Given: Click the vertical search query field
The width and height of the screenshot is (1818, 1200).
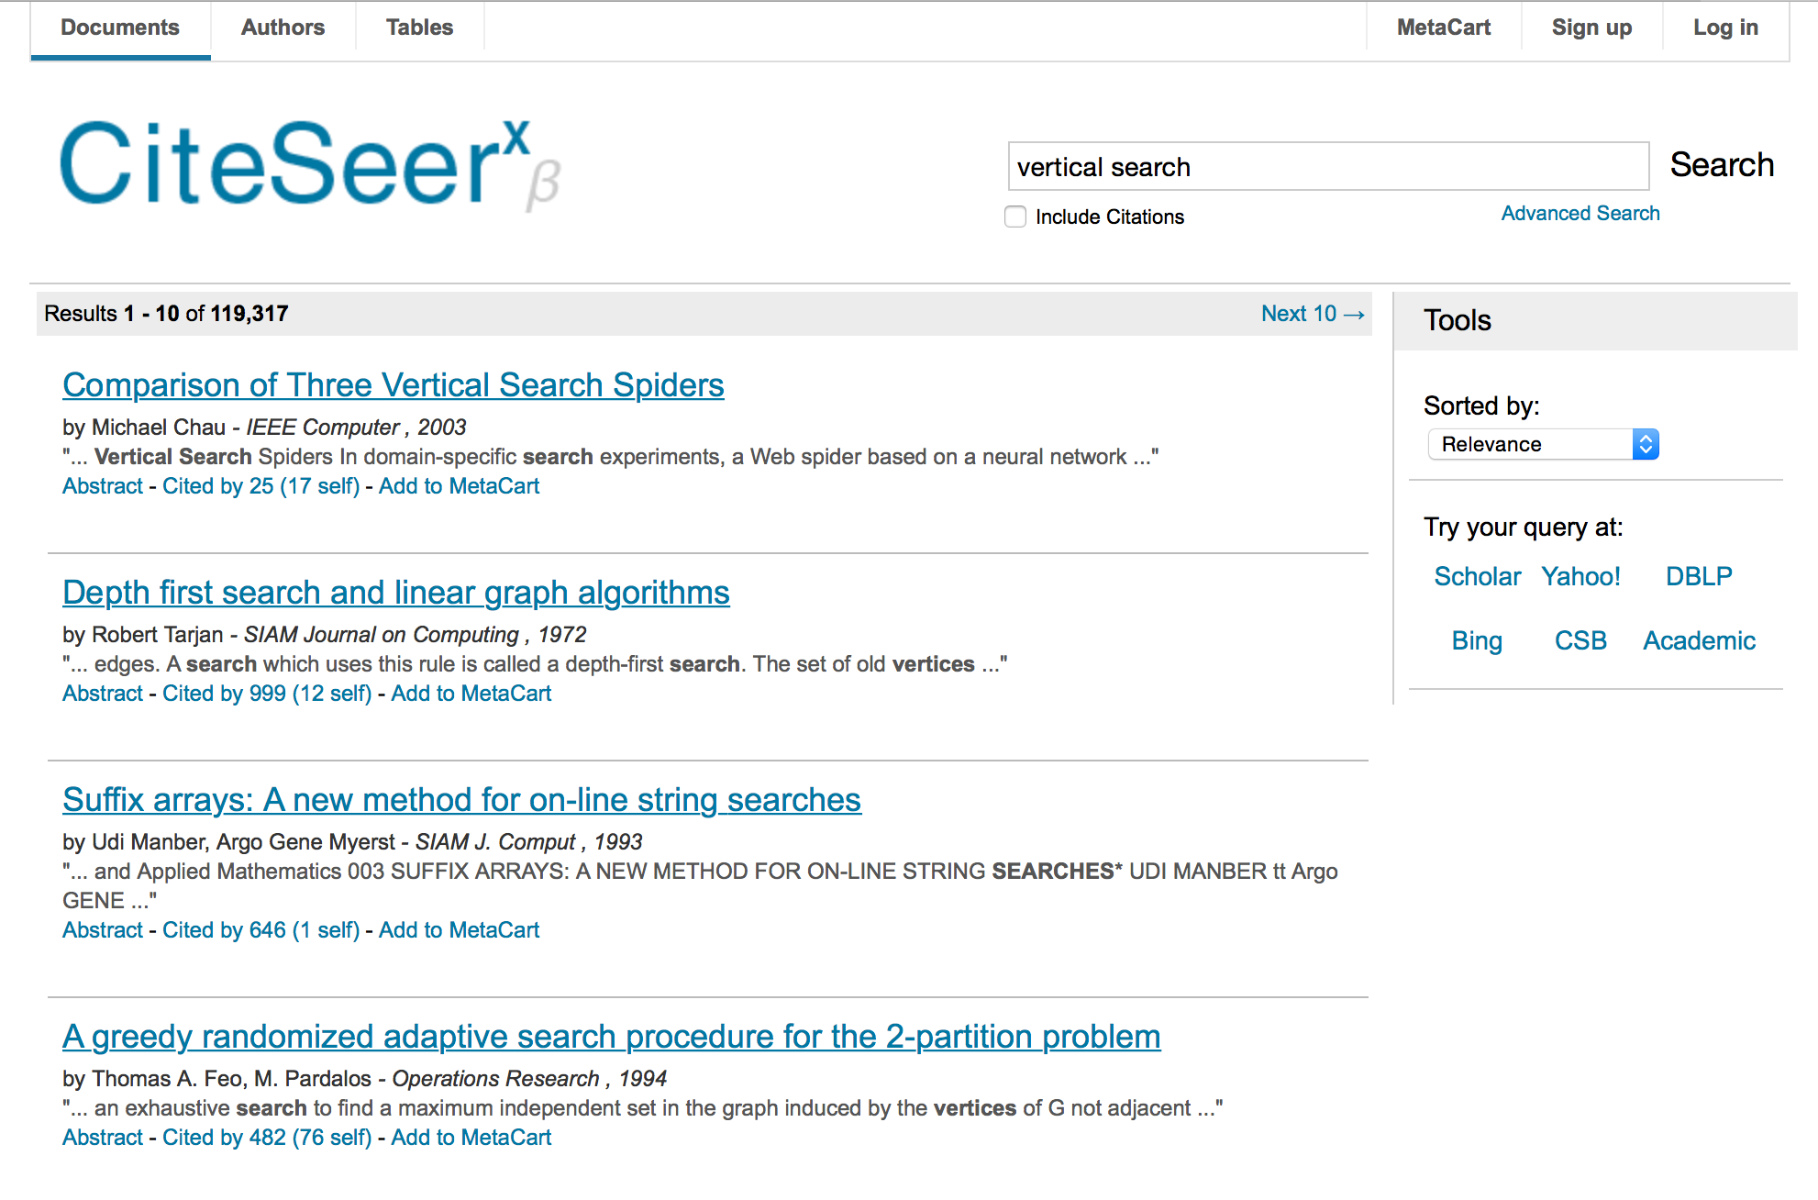Looking at the screenshot, I should click(1327, 167).
